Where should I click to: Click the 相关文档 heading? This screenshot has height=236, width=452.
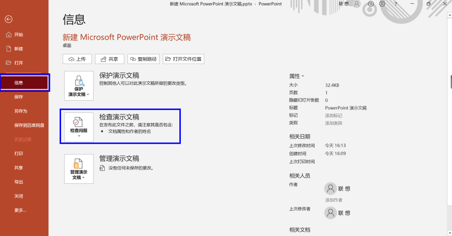[300, 230]
